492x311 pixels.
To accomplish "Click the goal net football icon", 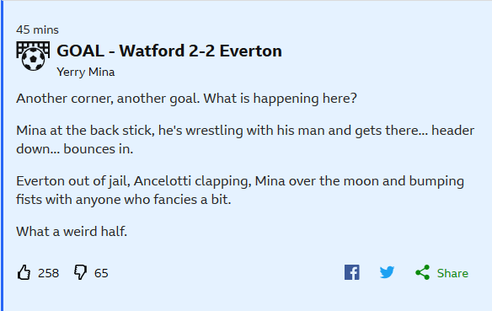I will pyautogui.click(x=33, y=56).
